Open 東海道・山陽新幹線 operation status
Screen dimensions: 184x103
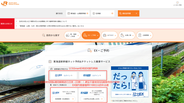point(78,13)
